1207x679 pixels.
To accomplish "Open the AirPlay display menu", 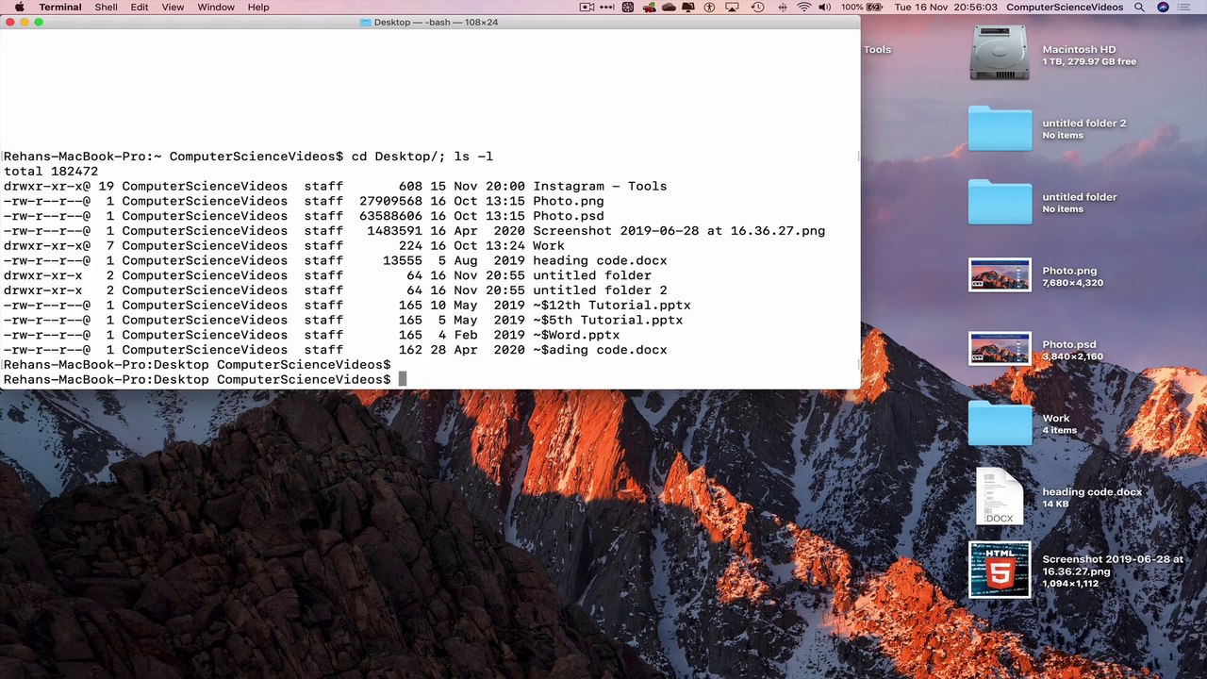I will (733, 7).
